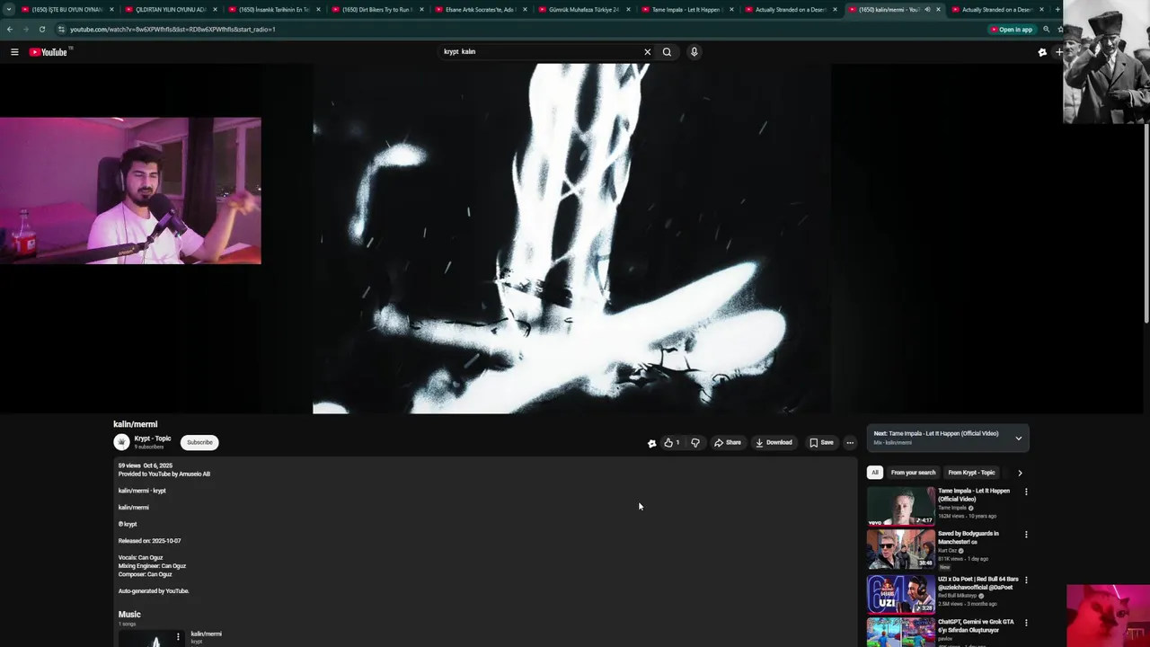Close the Gümrük Muhafaza Türkiye tab

coord(628,10)
